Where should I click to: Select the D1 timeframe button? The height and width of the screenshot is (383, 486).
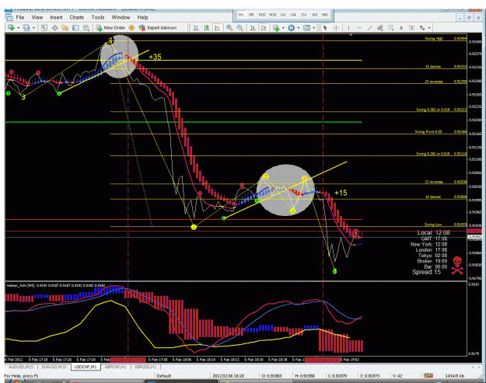(304, 15)
